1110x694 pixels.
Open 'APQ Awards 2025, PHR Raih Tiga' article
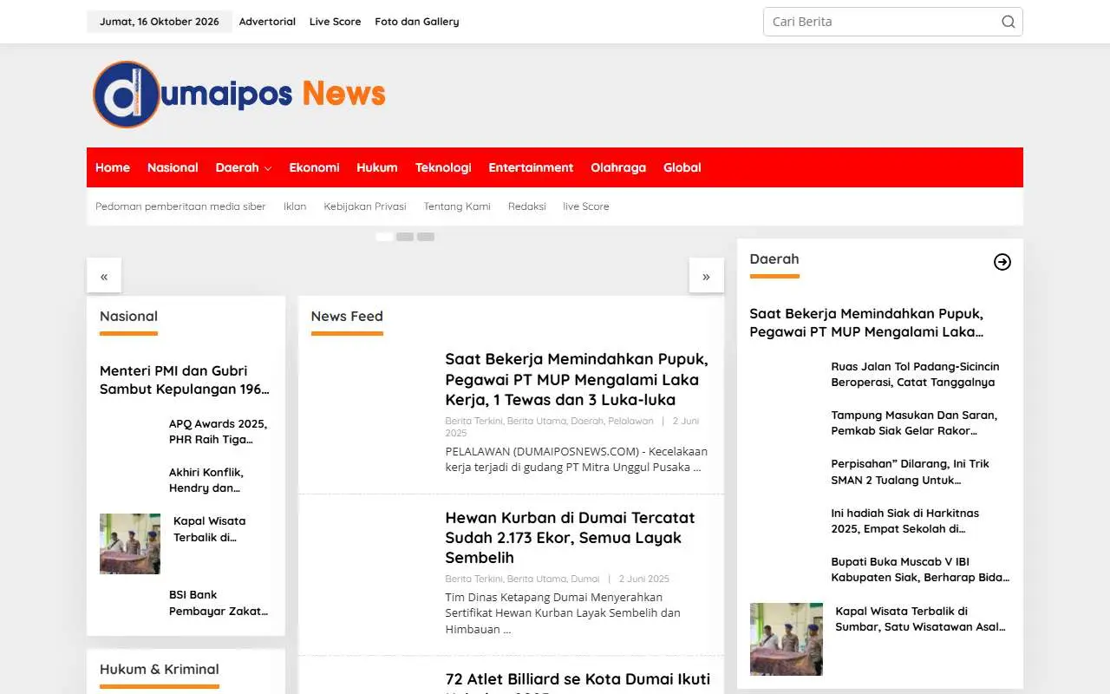[218, 431]
